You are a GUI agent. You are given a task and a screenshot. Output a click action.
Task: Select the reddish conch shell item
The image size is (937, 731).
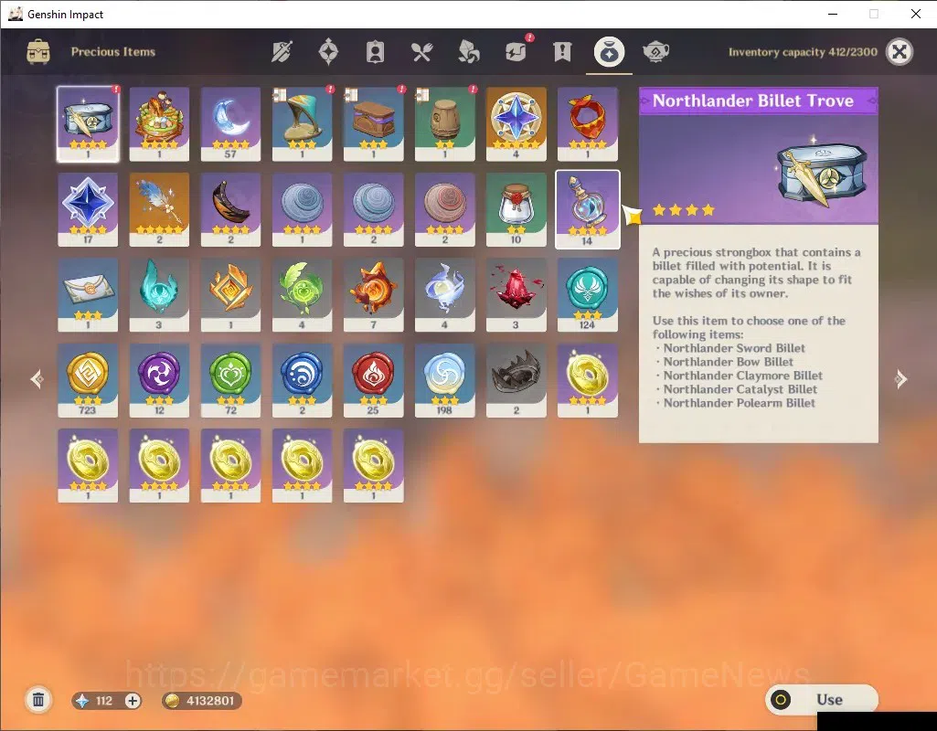pyautogui.click(x=444, y=209)
